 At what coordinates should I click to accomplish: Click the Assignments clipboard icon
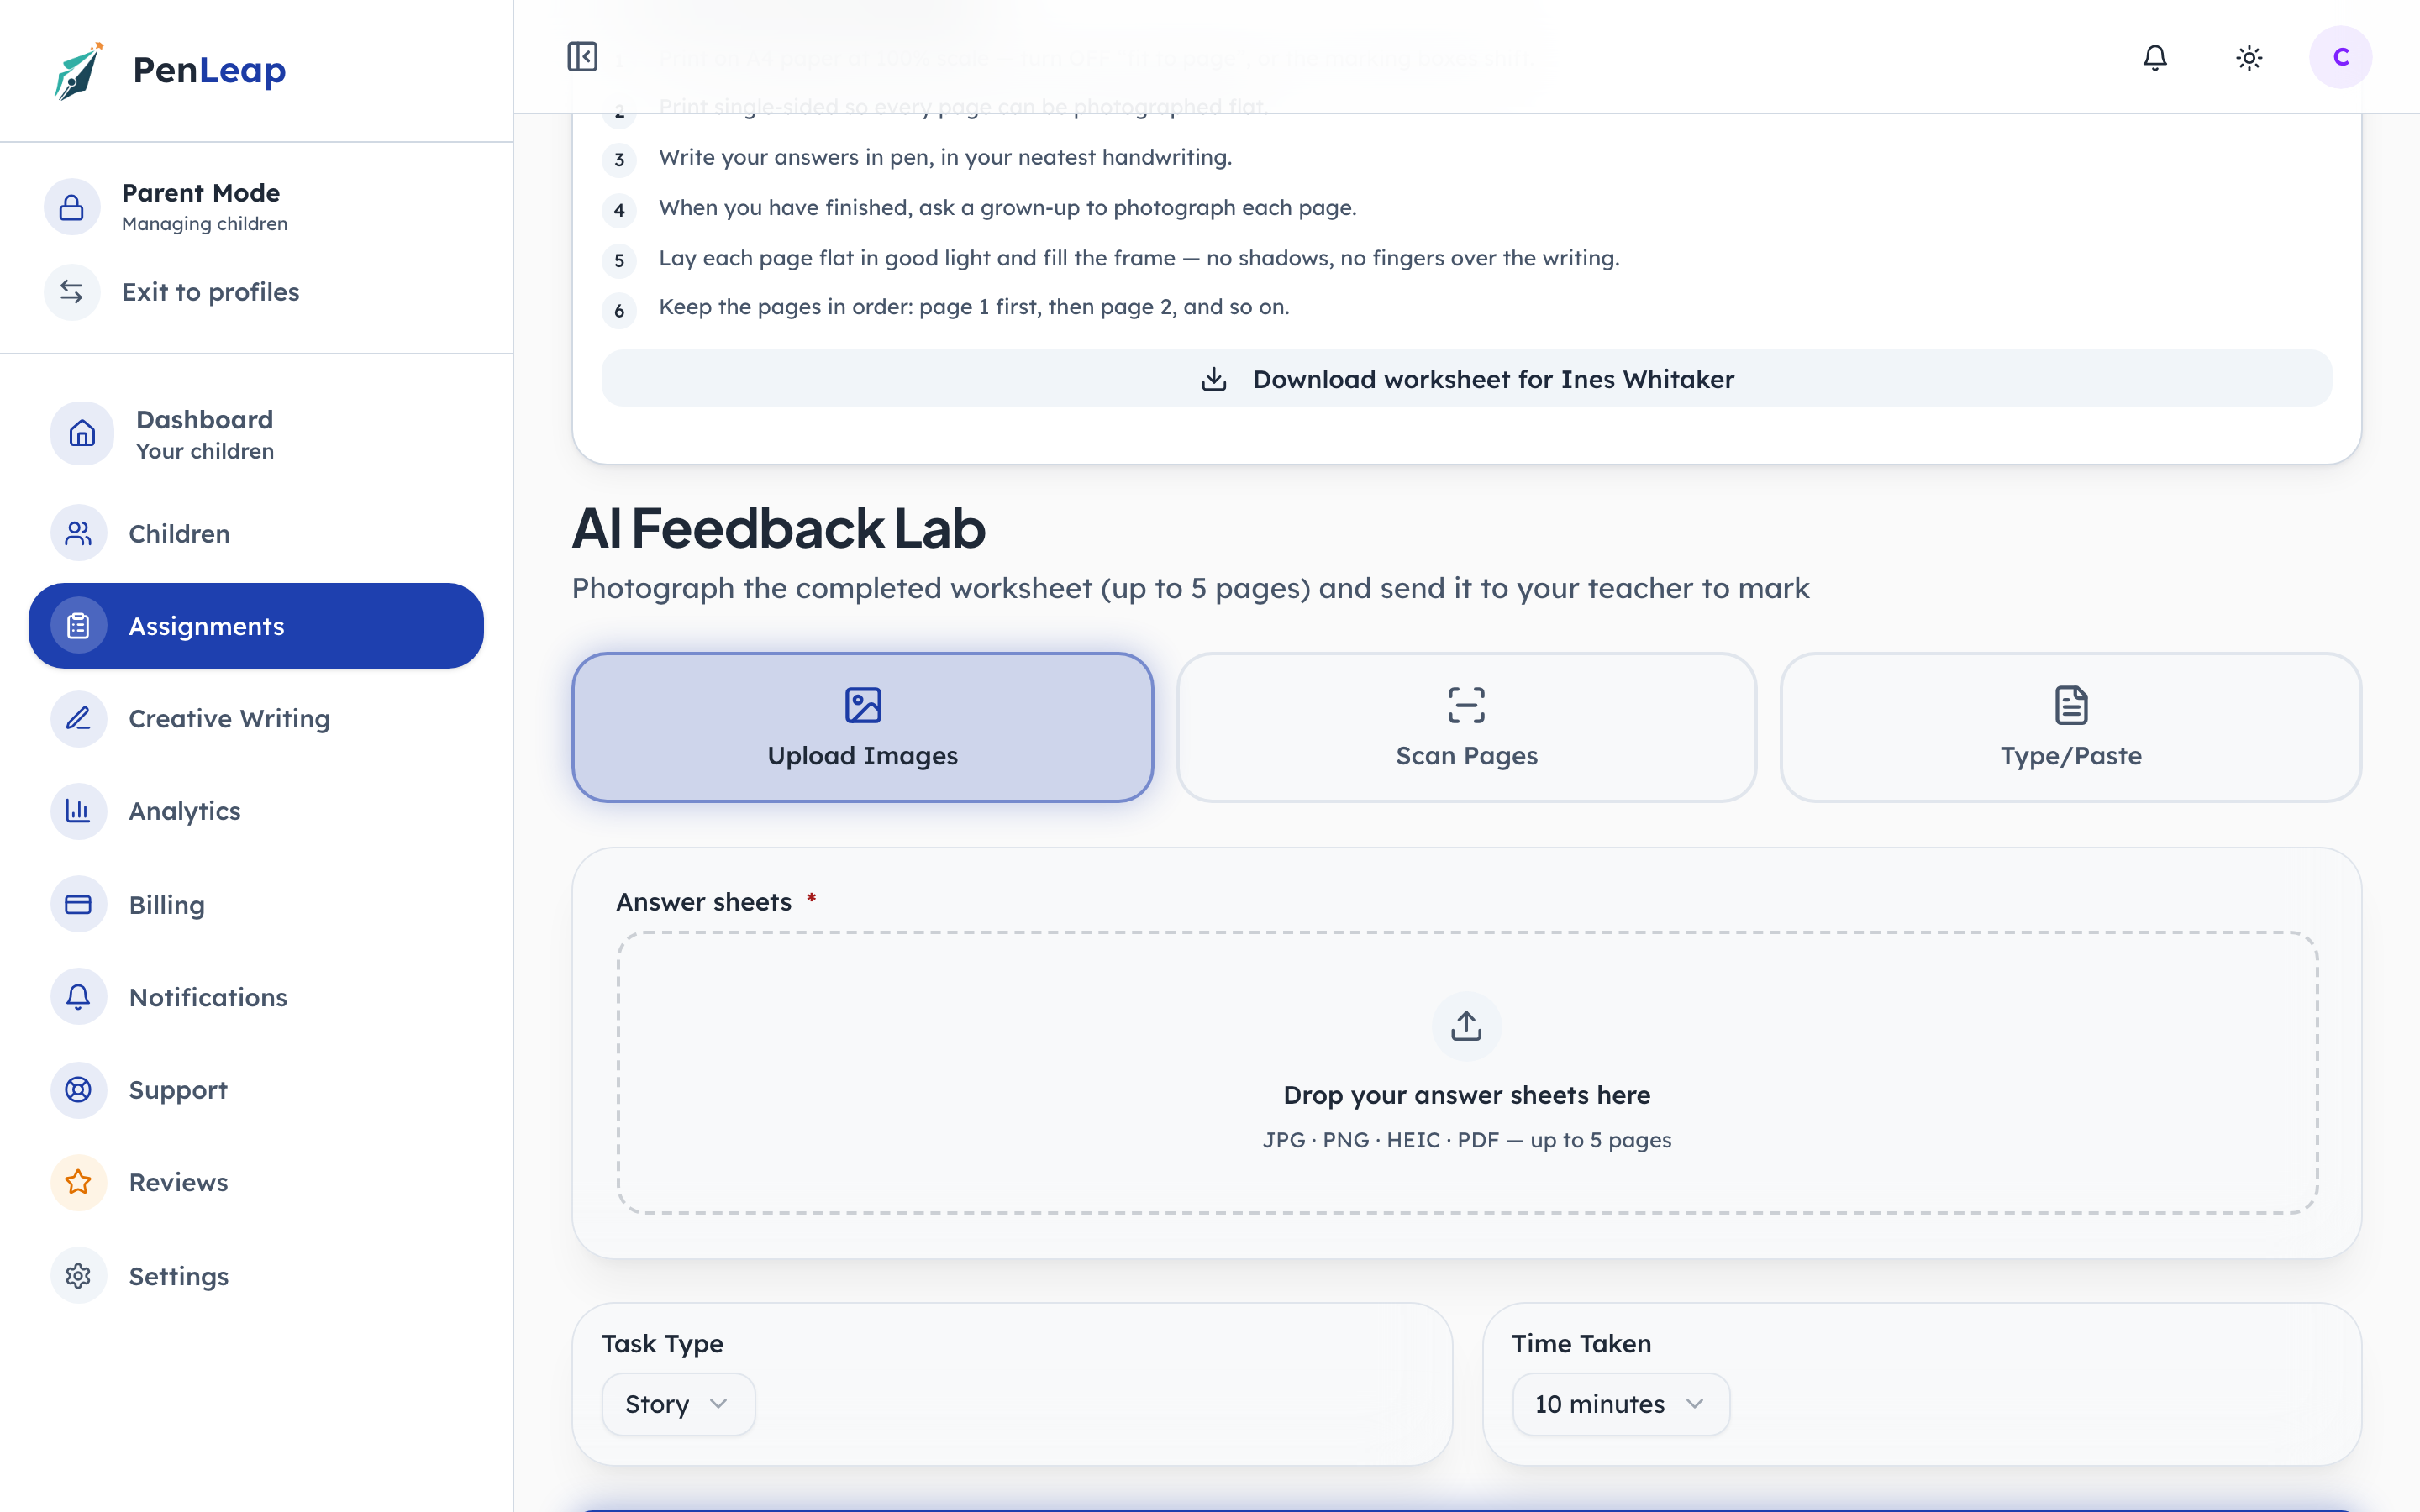point(78,626)
